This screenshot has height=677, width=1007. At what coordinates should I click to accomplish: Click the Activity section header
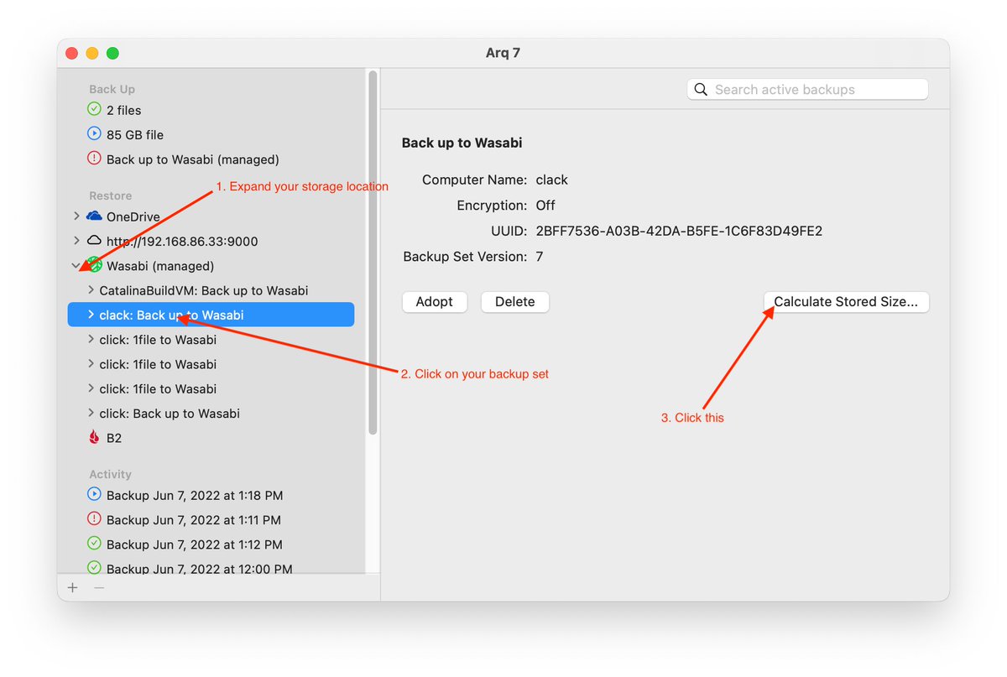(x=110, y=474)
